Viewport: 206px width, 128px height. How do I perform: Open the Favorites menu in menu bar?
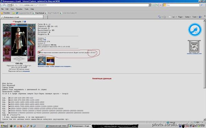(x=19, y=9)
